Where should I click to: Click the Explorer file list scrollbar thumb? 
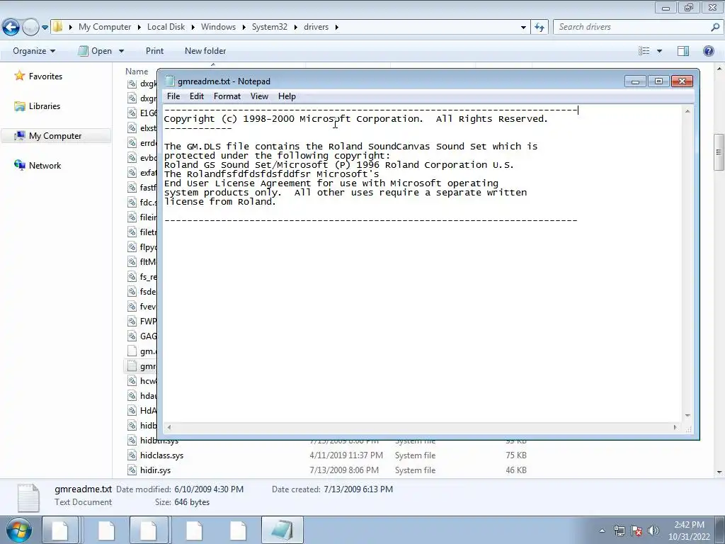[719, 152]
